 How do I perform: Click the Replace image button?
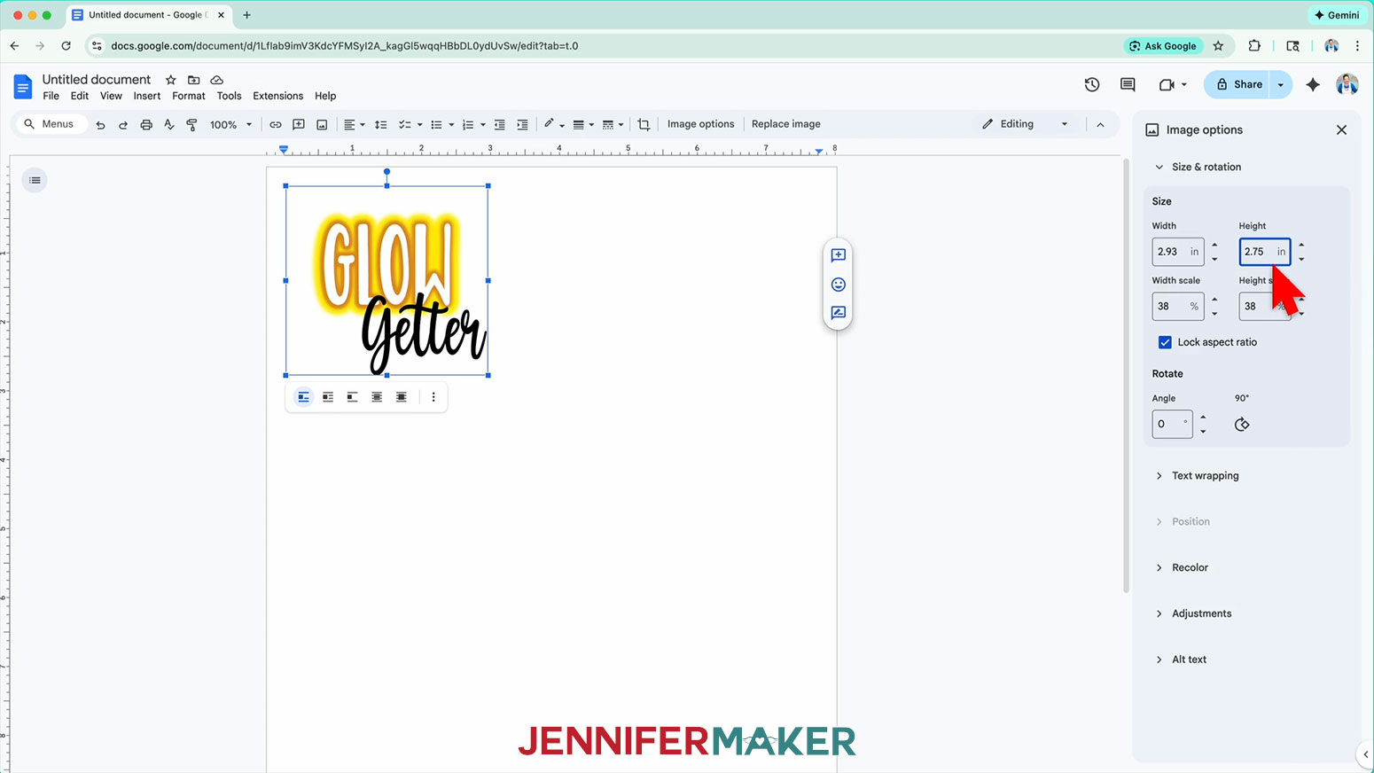[786, 124]
